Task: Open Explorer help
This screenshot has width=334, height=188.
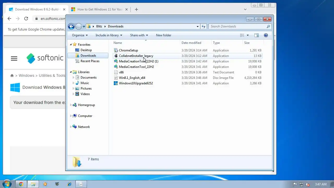Action: [266, 35]
